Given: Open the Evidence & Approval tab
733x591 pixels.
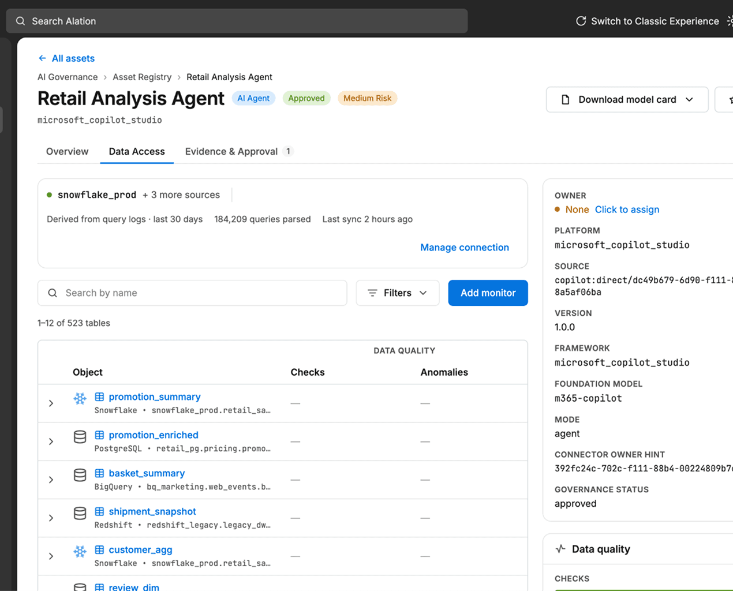Looking at the screenshot, I should click(x=239, y=151).
